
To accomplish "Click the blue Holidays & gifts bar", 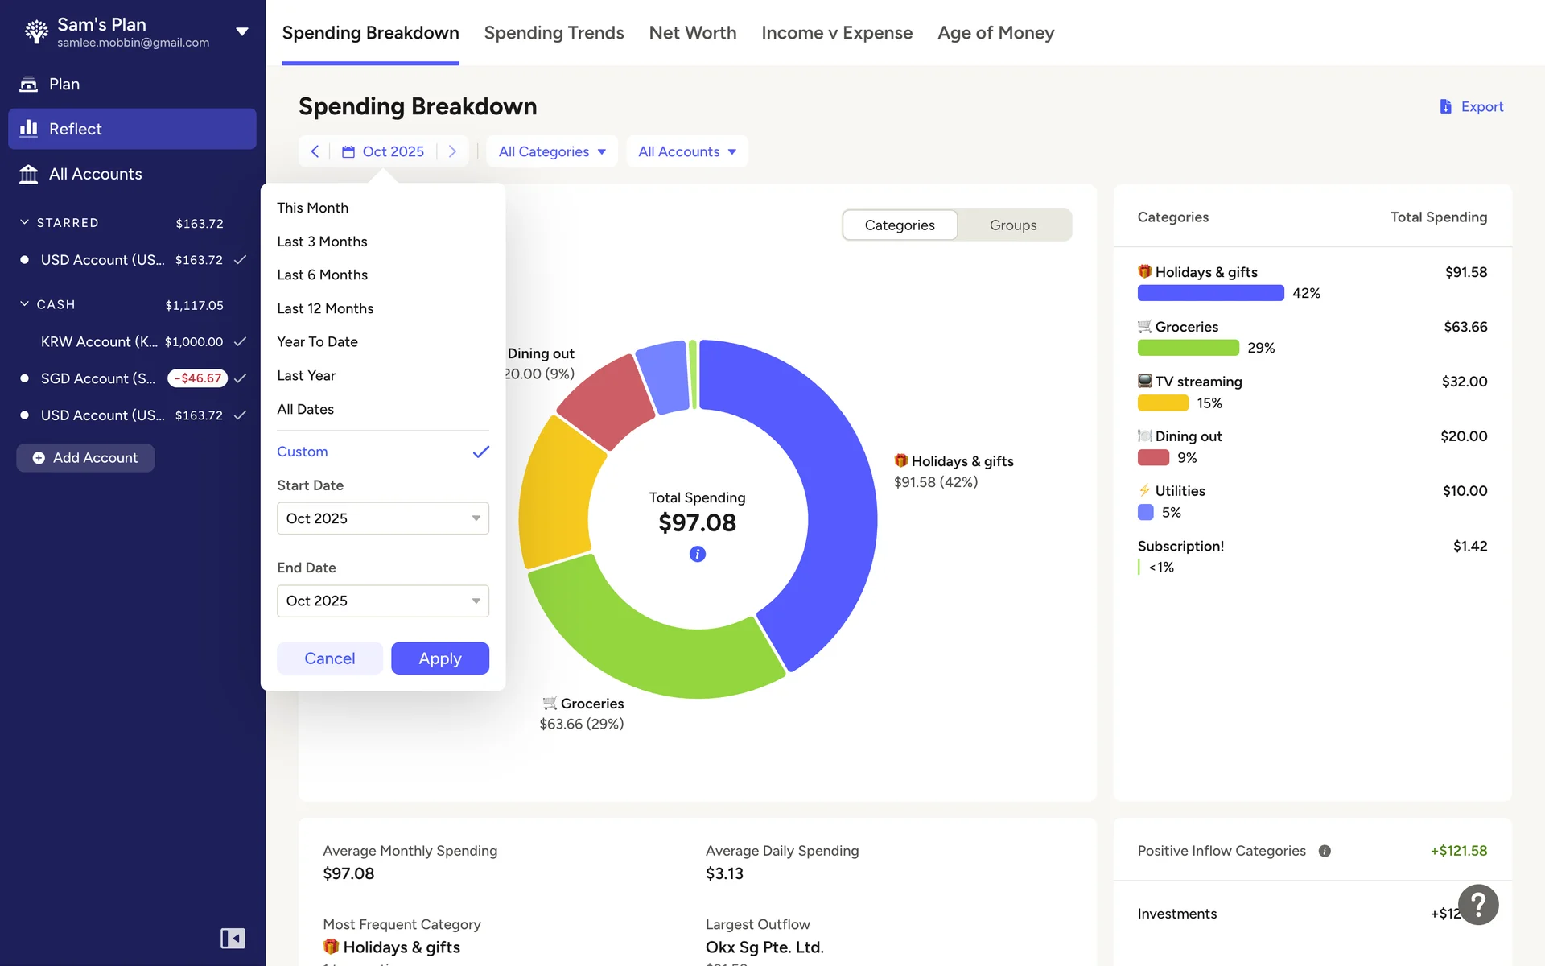I will click(1210, 293).
